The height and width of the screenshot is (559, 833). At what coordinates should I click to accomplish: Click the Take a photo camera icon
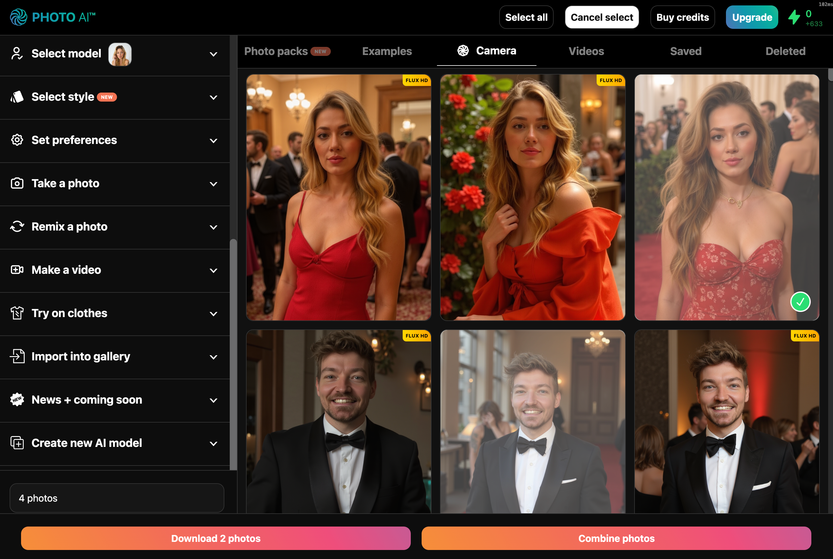click(x=17, y=183)
